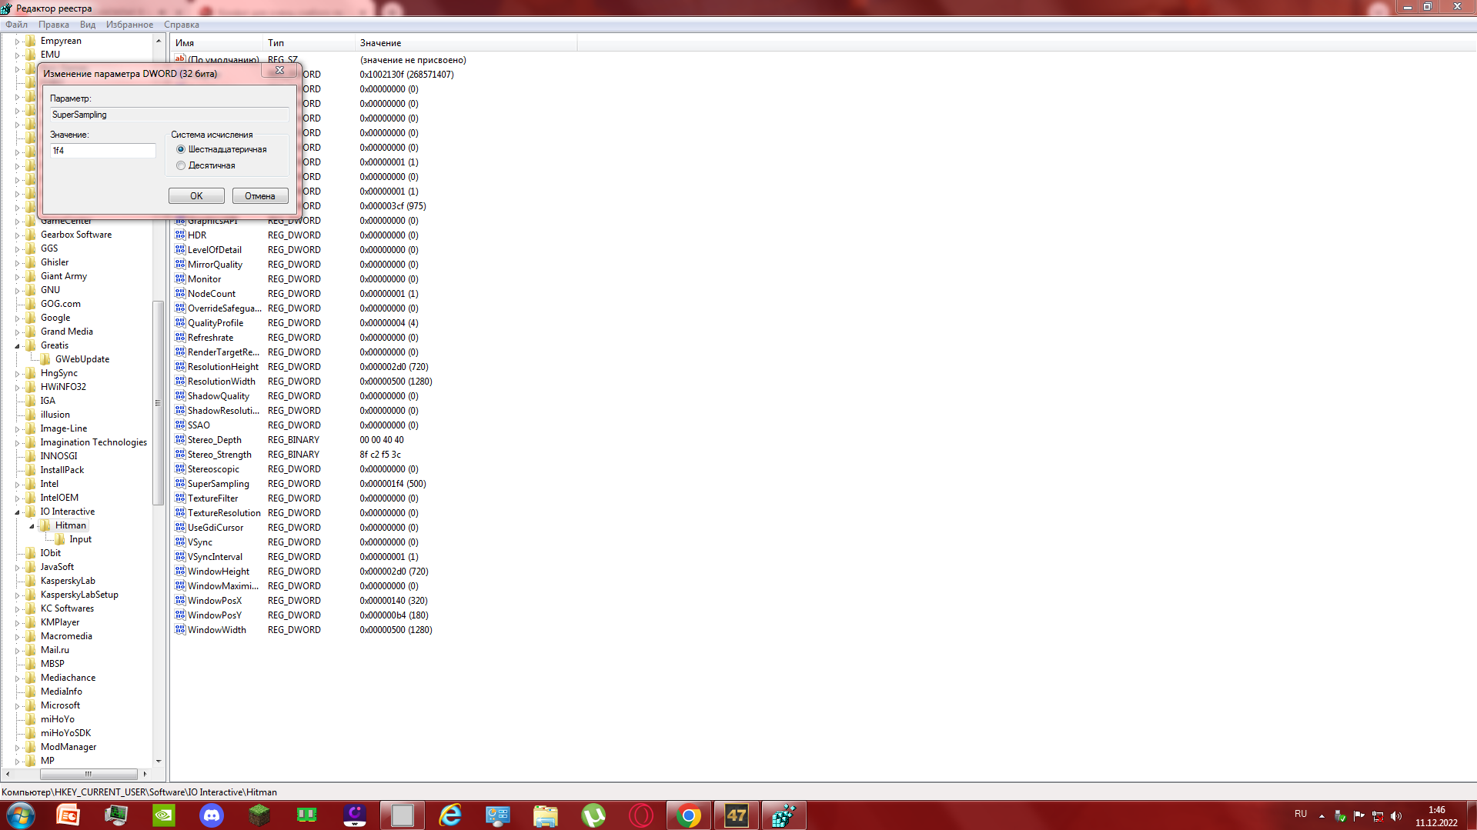Open the Справка menu
The width and height of the screenshot is (1477, 830).
click(182, 25)
